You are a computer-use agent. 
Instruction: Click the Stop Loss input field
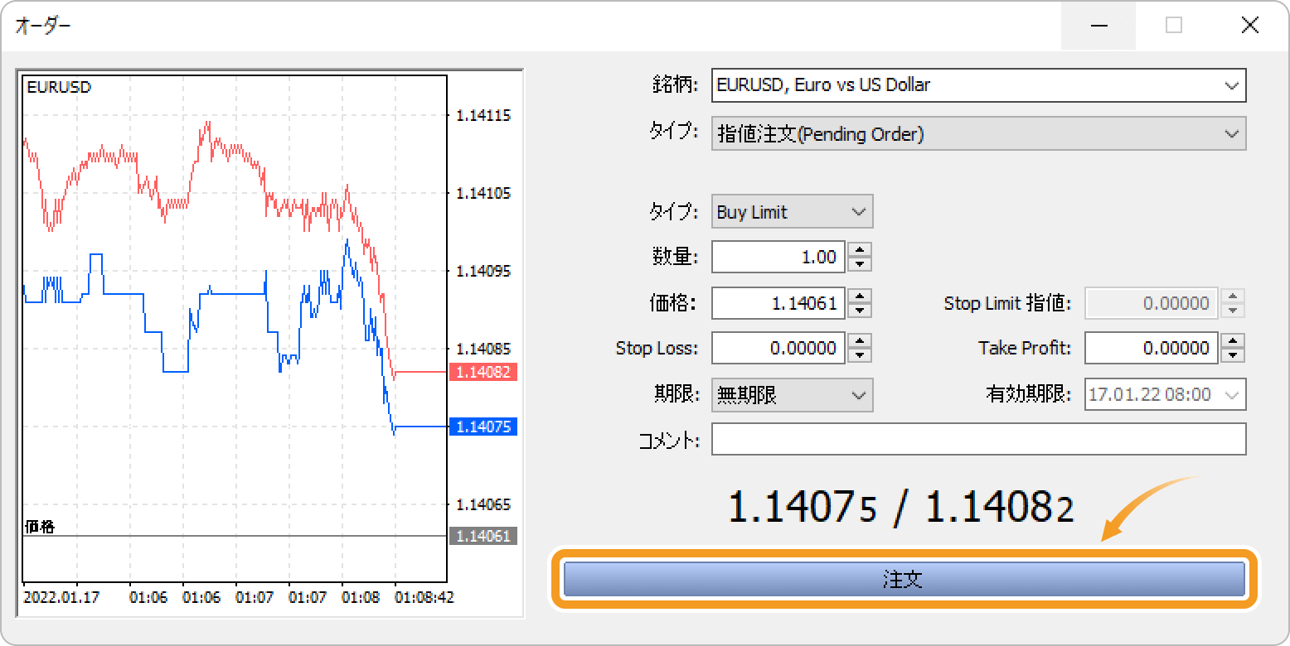[x=778, y=348]
